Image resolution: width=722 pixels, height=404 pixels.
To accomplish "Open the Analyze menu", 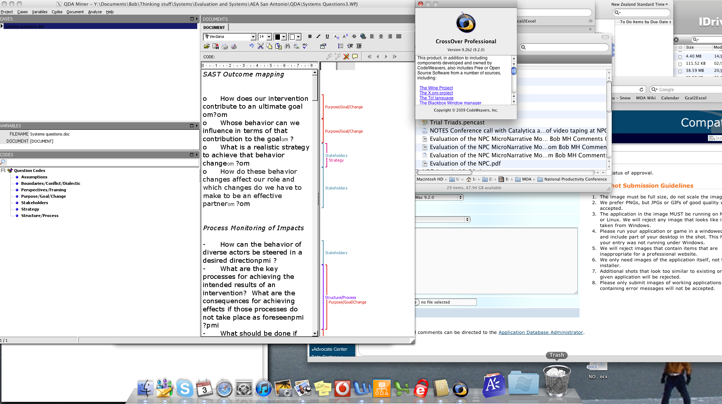I will (x=95, y=12).
